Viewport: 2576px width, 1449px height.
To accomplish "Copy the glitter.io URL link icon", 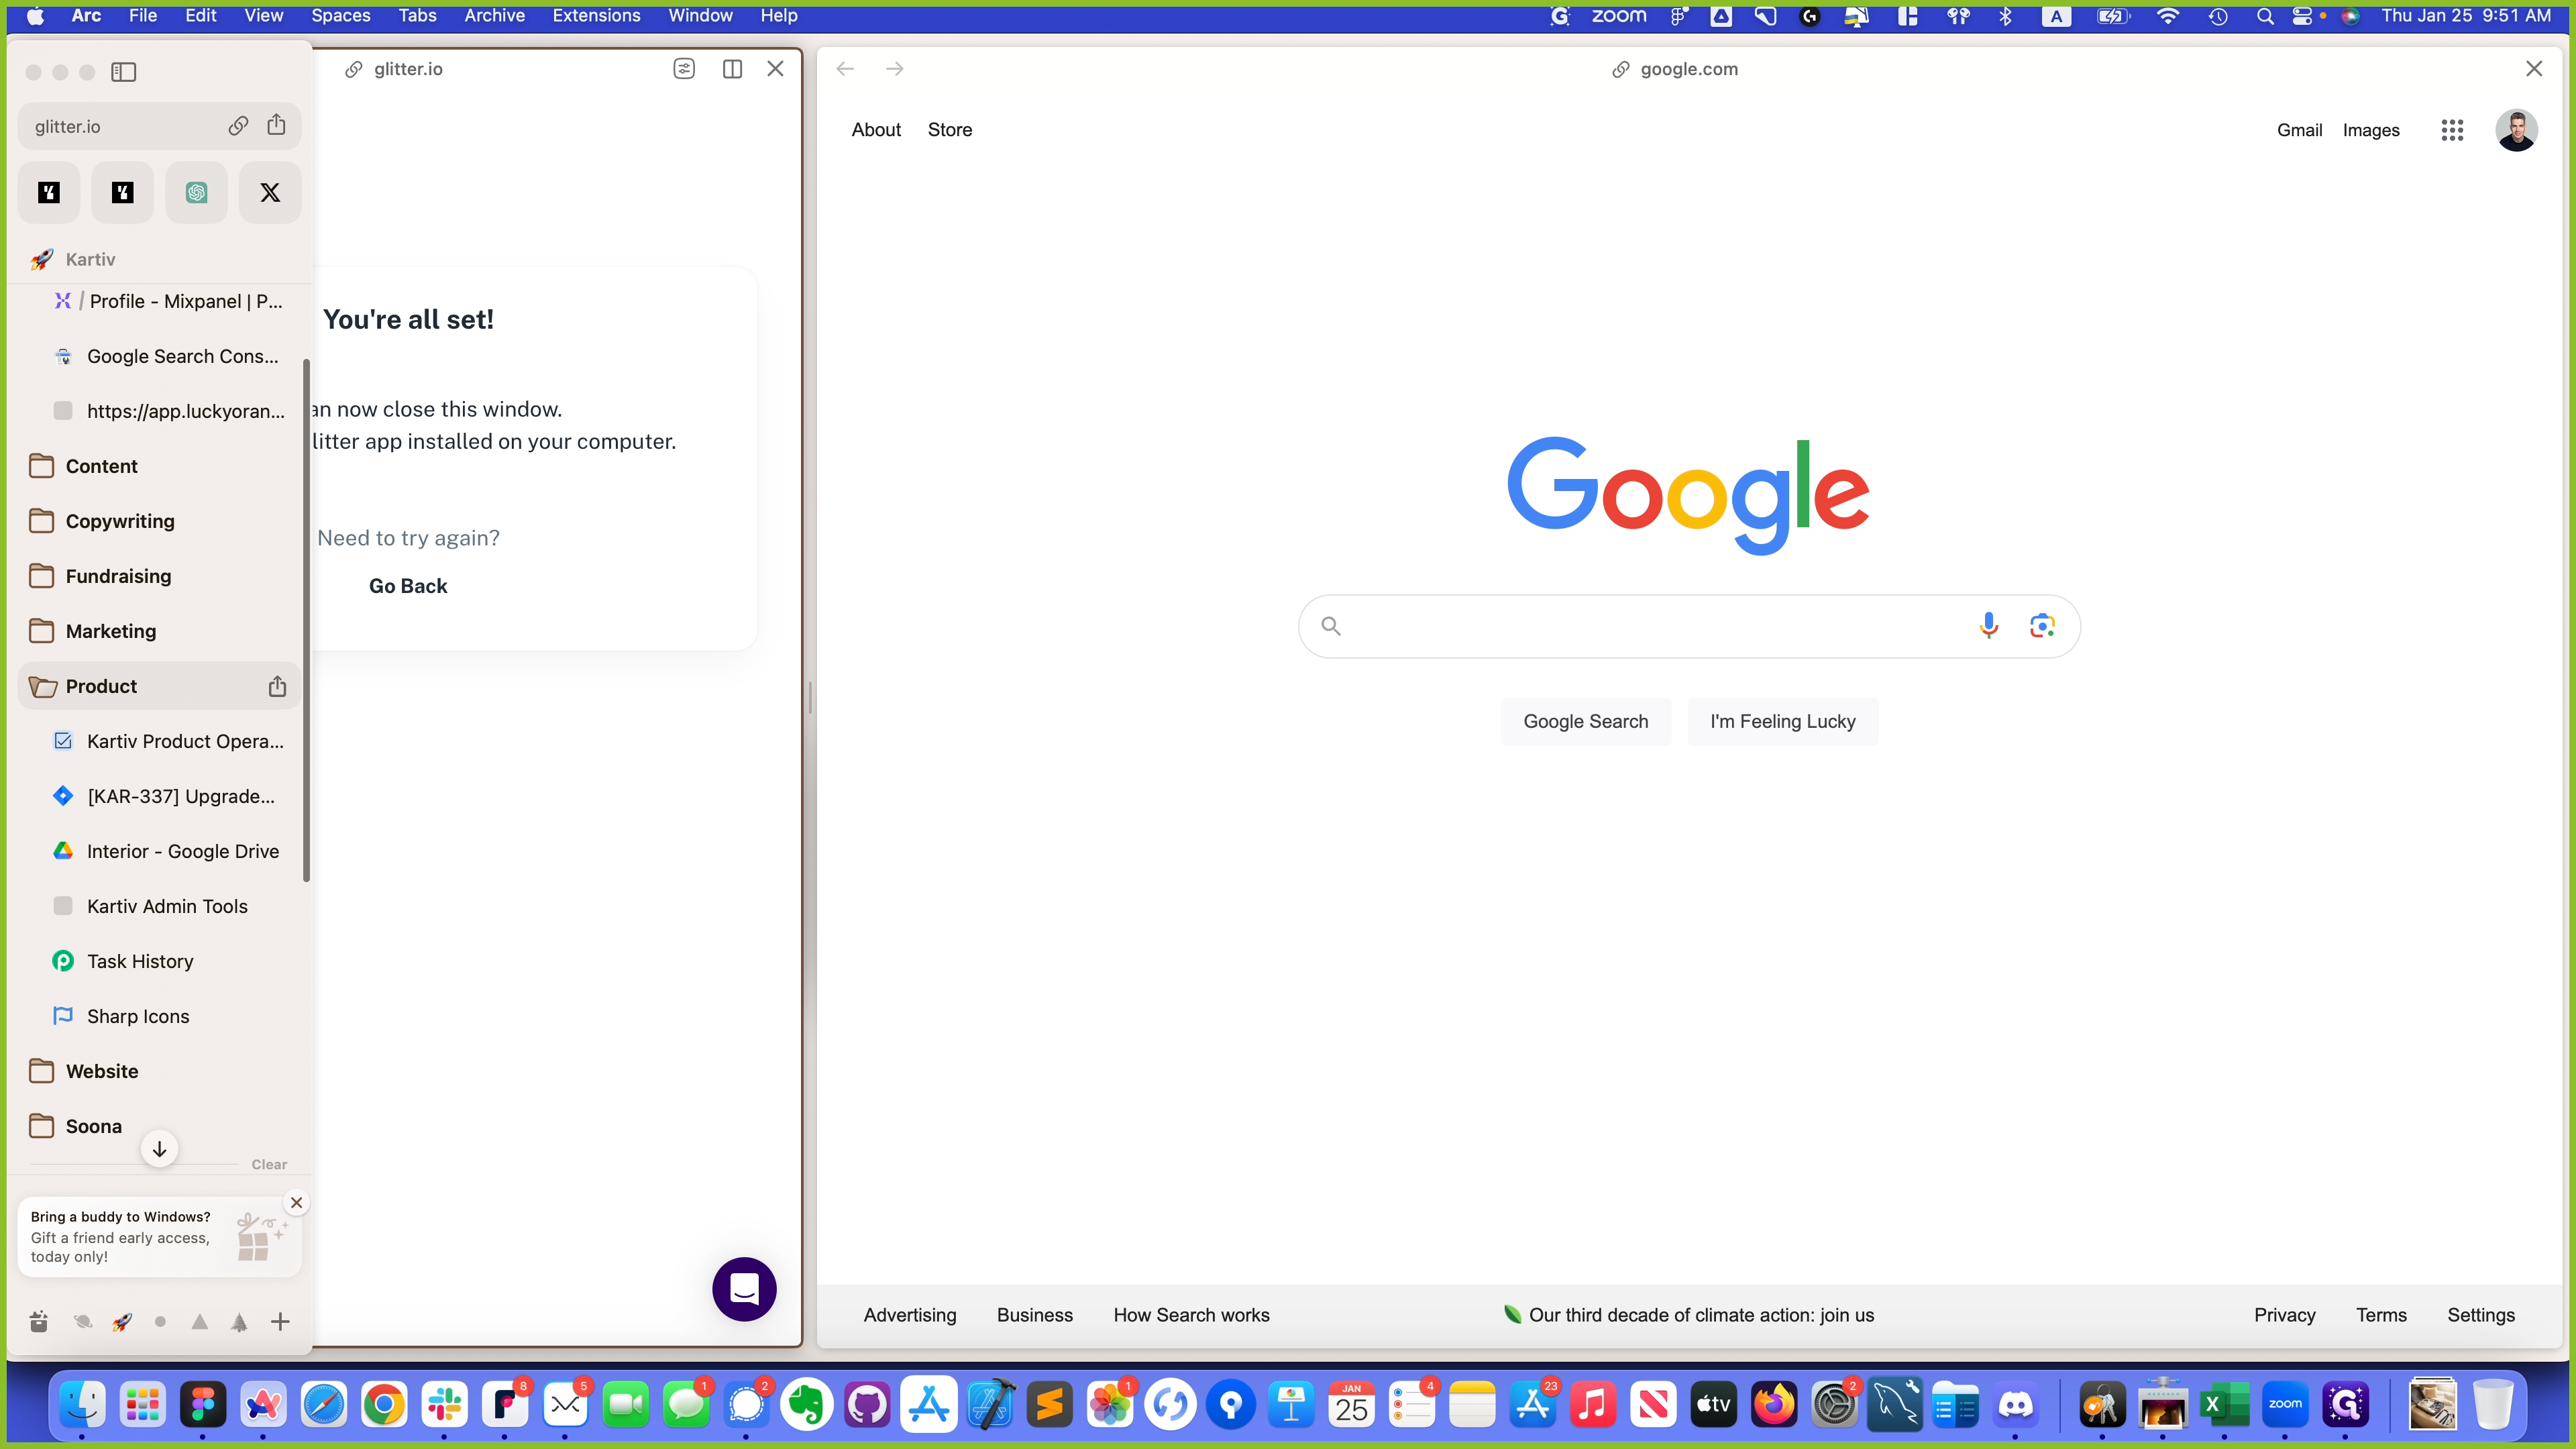I will pyautogui.click(x=238, y=126).
